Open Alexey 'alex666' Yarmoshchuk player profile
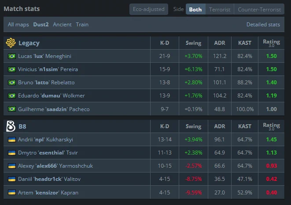 pos(55,166)
